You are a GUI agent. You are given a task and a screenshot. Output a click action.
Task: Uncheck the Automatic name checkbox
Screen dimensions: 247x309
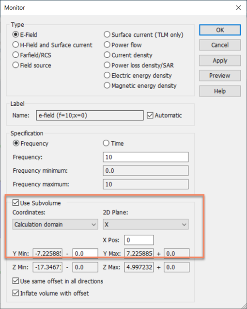click(150, 115)
